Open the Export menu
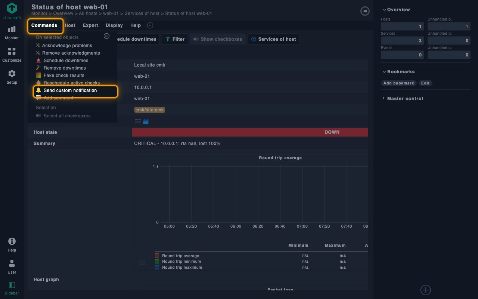Screen dimensions: 478x299 tap(90, 25)
